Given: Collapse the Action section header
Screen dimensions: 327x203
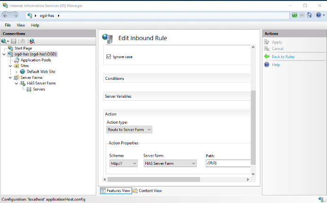Looking at the screenshot, I should tap(177, 114).
